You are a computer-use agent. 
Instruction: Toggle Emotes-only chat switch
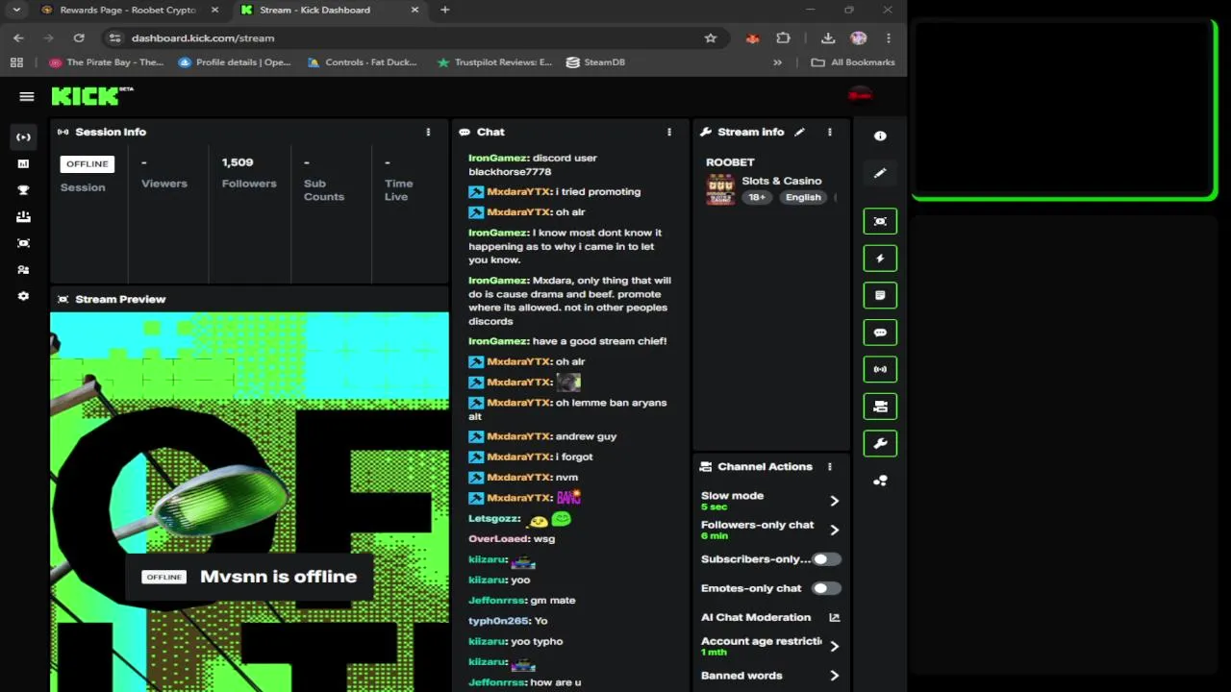click(826, 588)
